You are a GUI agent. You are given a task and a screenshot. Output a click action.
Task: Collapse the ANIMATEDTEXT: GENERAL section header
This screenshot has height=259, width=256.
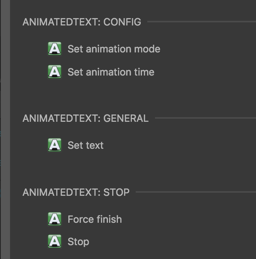(x=85, y=118)
